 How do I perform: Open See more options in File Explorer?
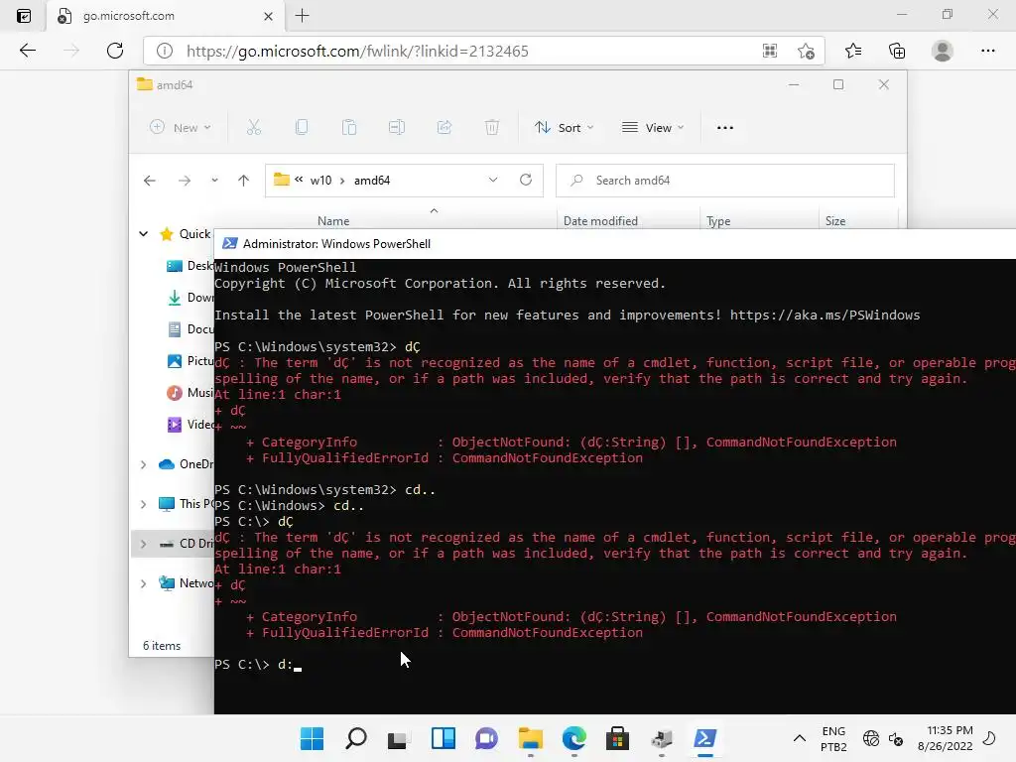[x=725, y=128]
